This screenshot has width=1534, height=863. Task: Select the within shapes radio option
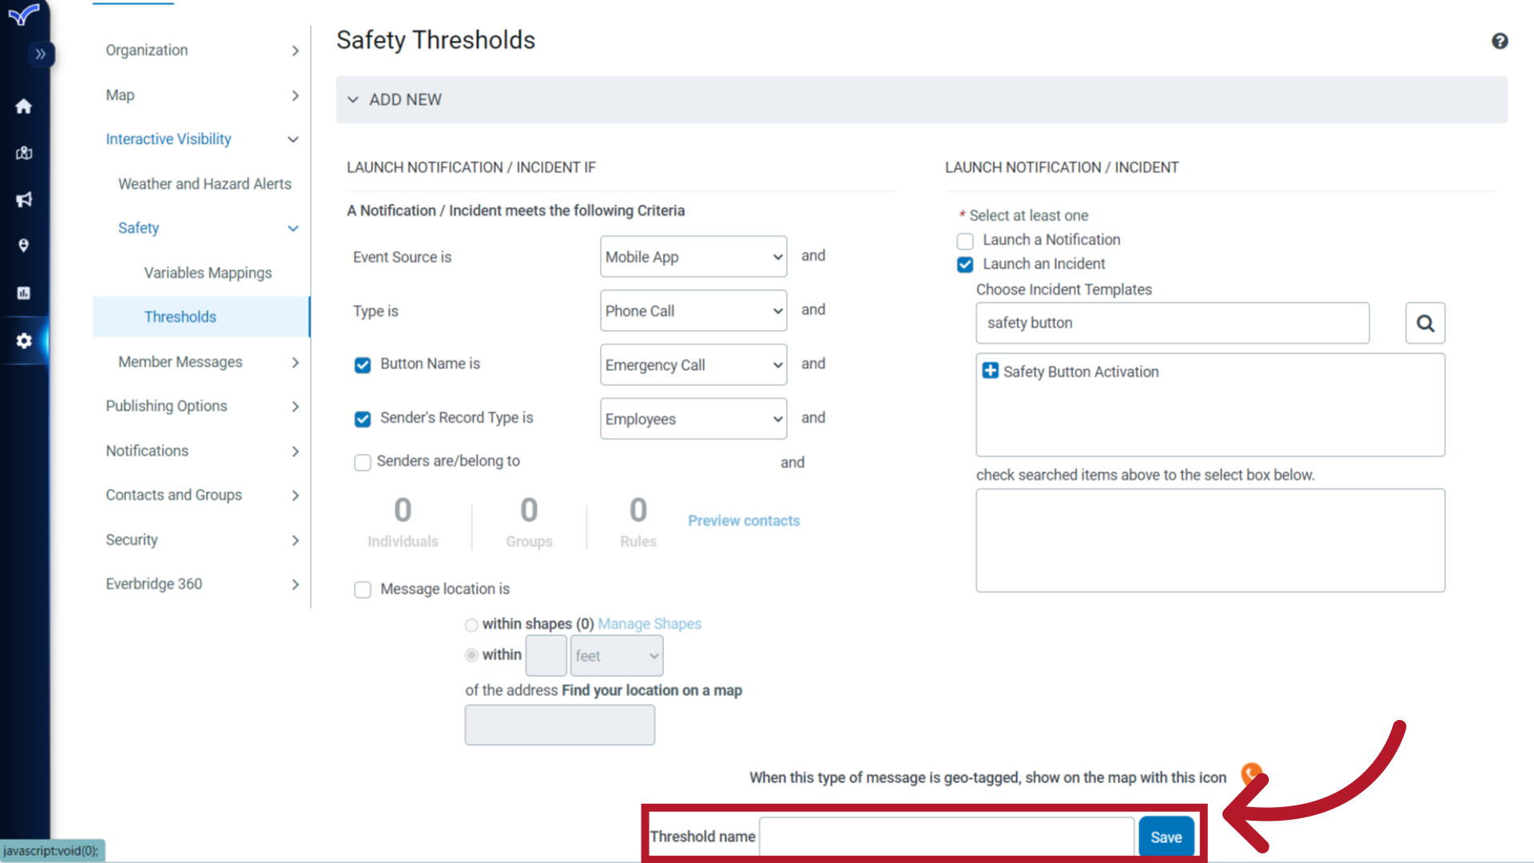point(471,625)
